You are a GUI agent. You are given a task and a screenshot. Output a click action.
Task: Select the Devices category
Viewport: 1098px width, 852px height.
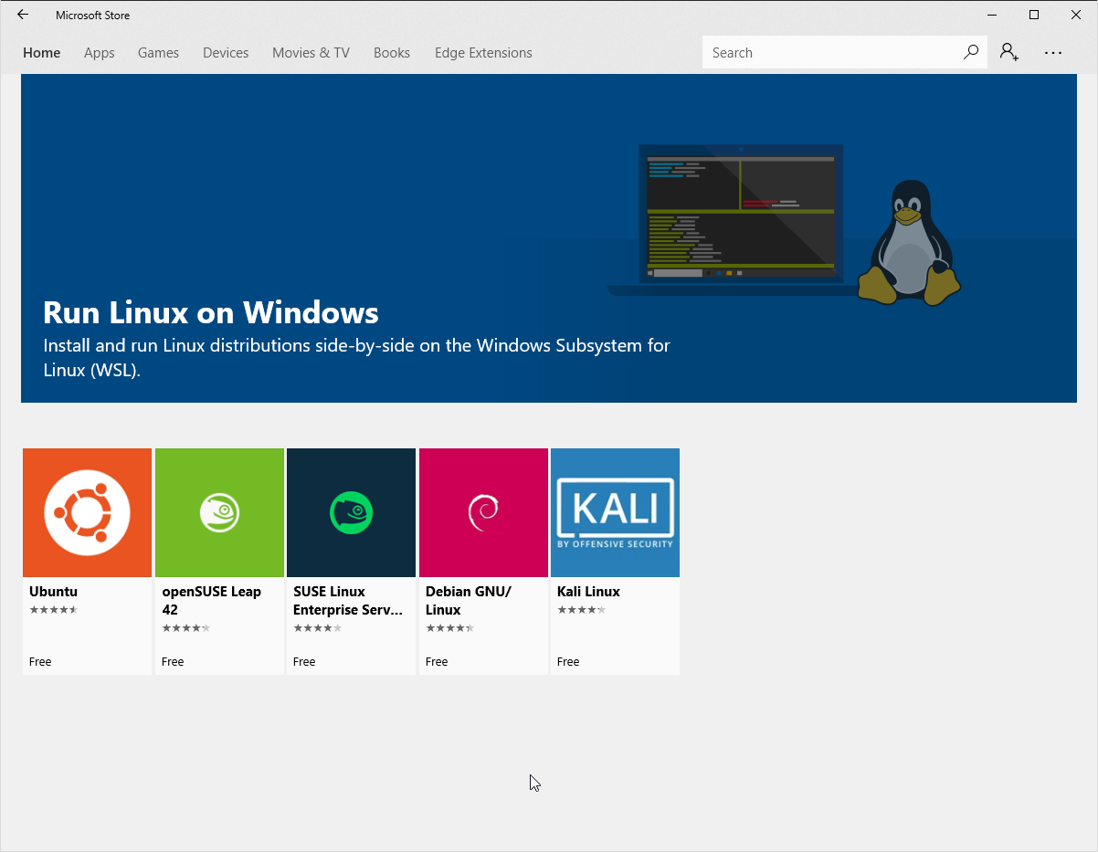coord(226,52)
